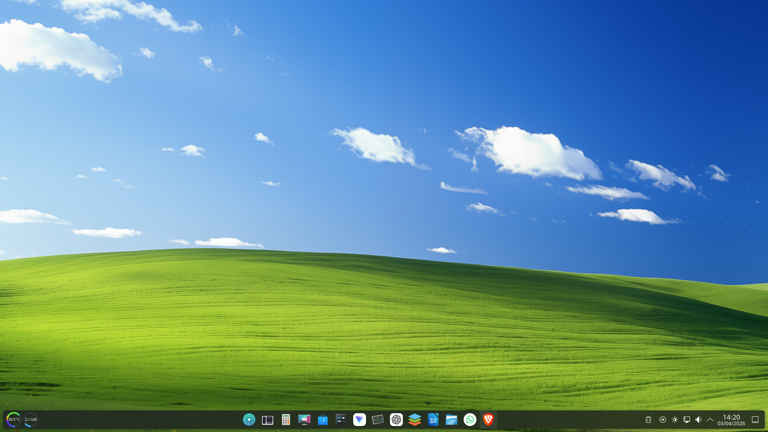Toggle the paused media tray indicator
This screenshot has width=768, height=432.
tap(663, 420)
